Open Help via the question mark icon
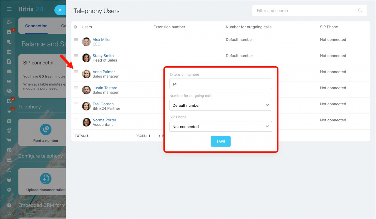The image size is (376, 219). click(9, 205)
